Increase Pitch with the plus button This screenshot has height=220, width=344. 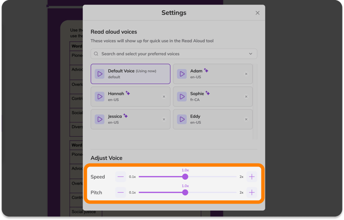[252, 193]
